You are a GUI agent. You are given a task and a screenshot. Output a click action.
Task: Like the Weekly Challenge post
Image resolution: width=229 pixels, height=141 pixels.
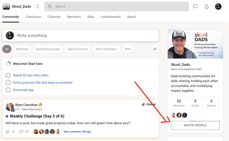pos(8,131)
